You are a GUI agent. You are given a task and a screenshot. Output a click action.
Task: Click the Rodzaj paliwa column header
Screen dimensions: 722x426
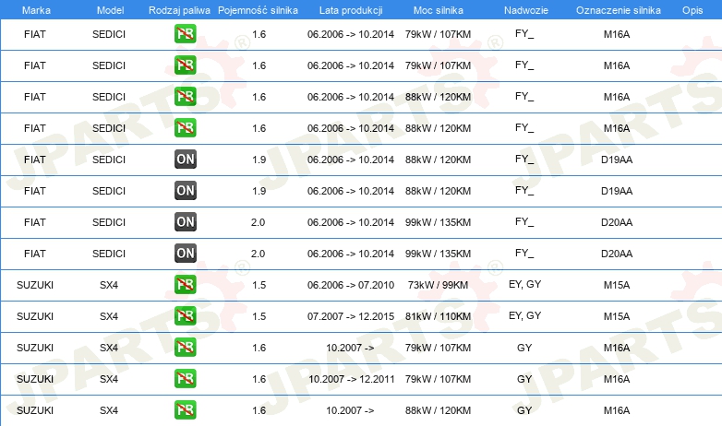point(180,10)
